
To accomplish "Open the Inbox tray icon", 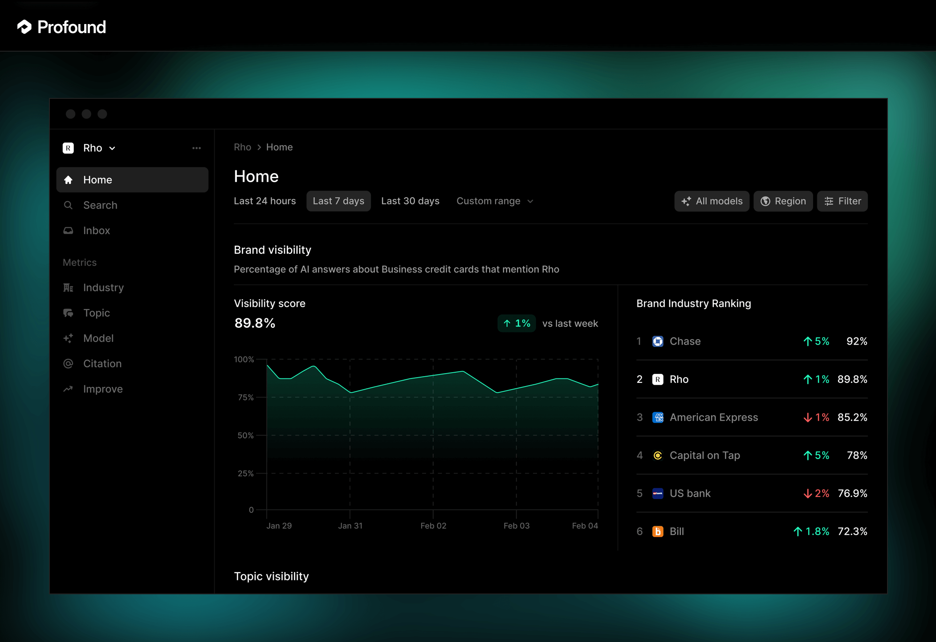I will [x=68, y=231].
